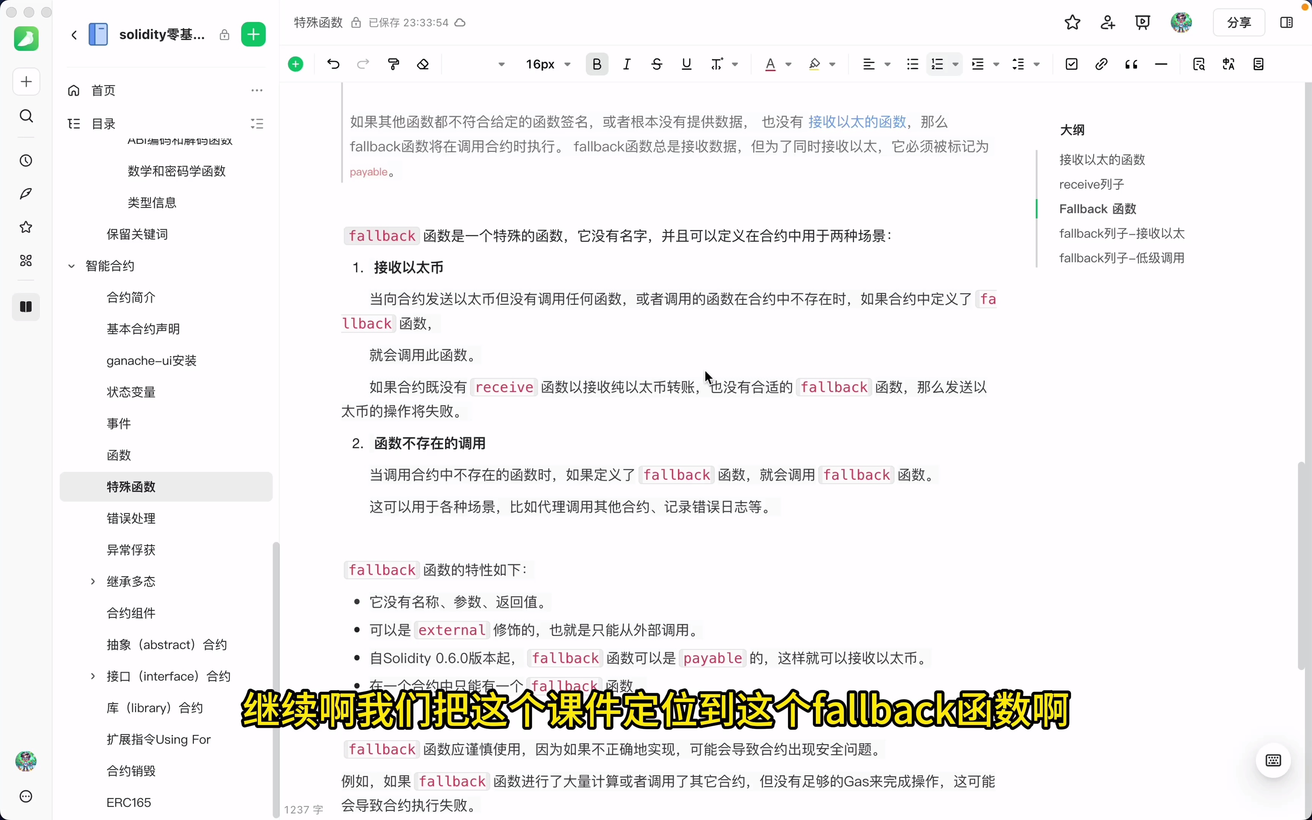Open the recent history clock icon

25,160
